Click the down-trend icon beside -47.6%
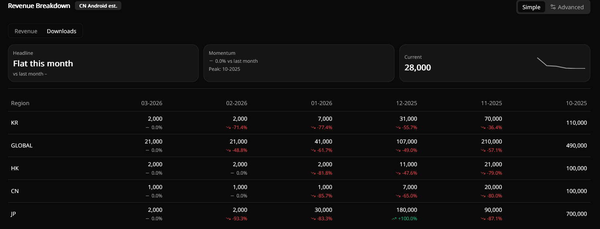Viewport: 600px width, 229px height. pos(398,173)
